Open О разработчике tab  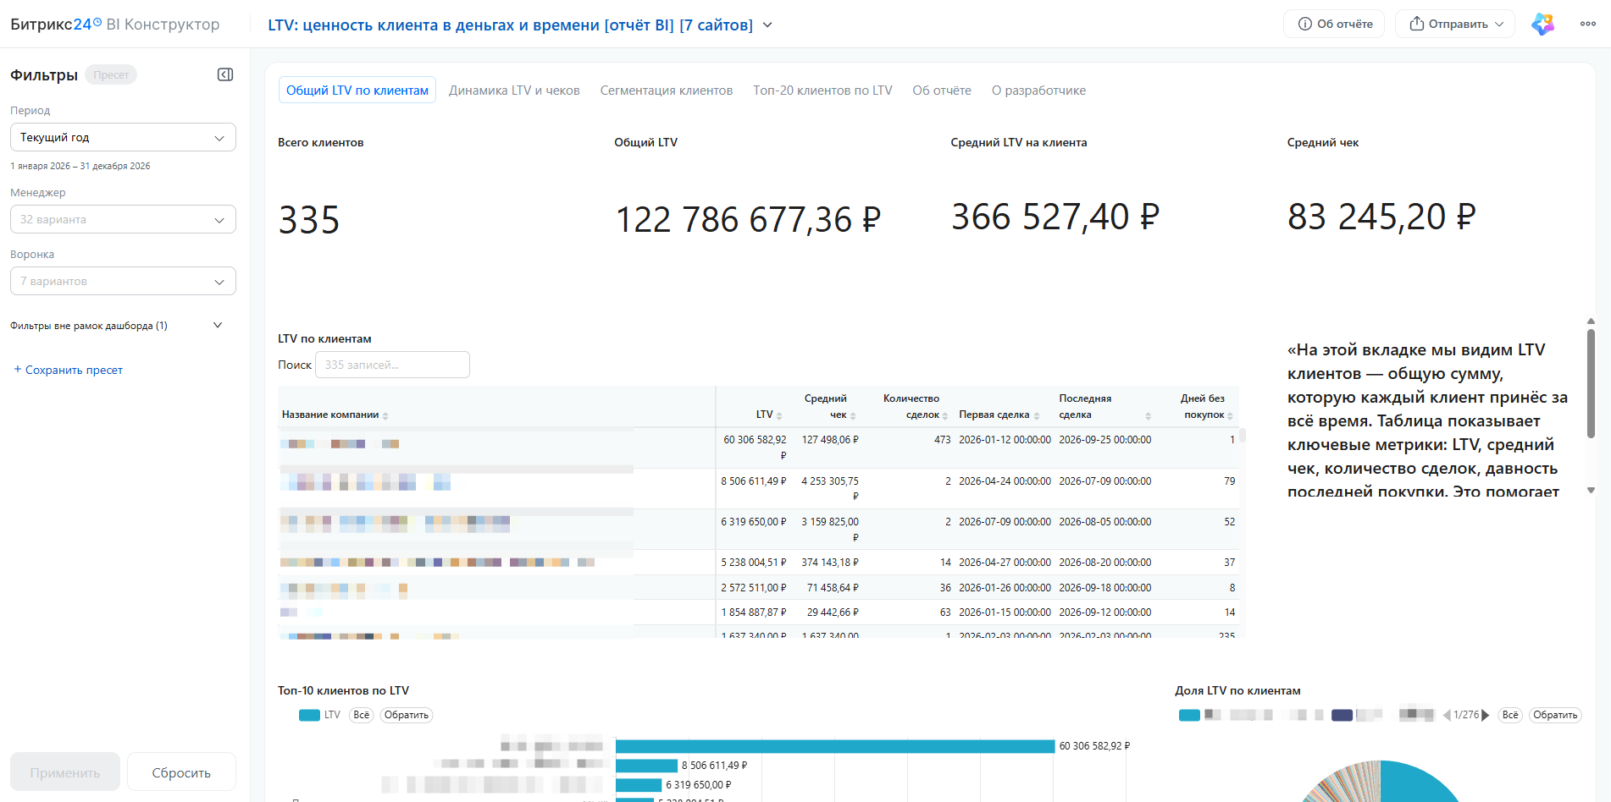tap(1038, 91)
